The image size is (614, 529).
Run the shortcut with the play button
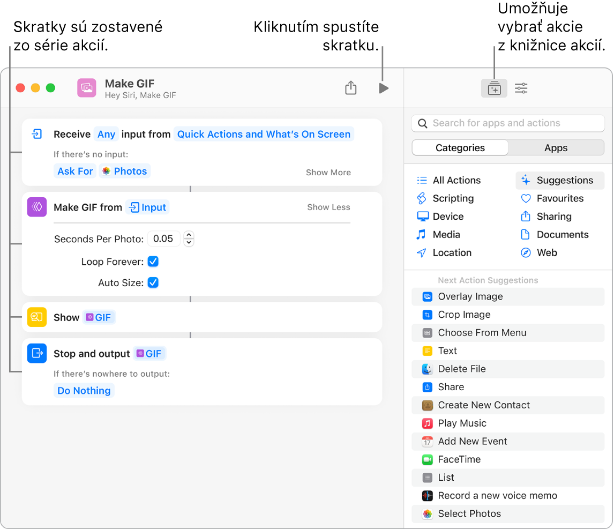click(x=384, y=88)
